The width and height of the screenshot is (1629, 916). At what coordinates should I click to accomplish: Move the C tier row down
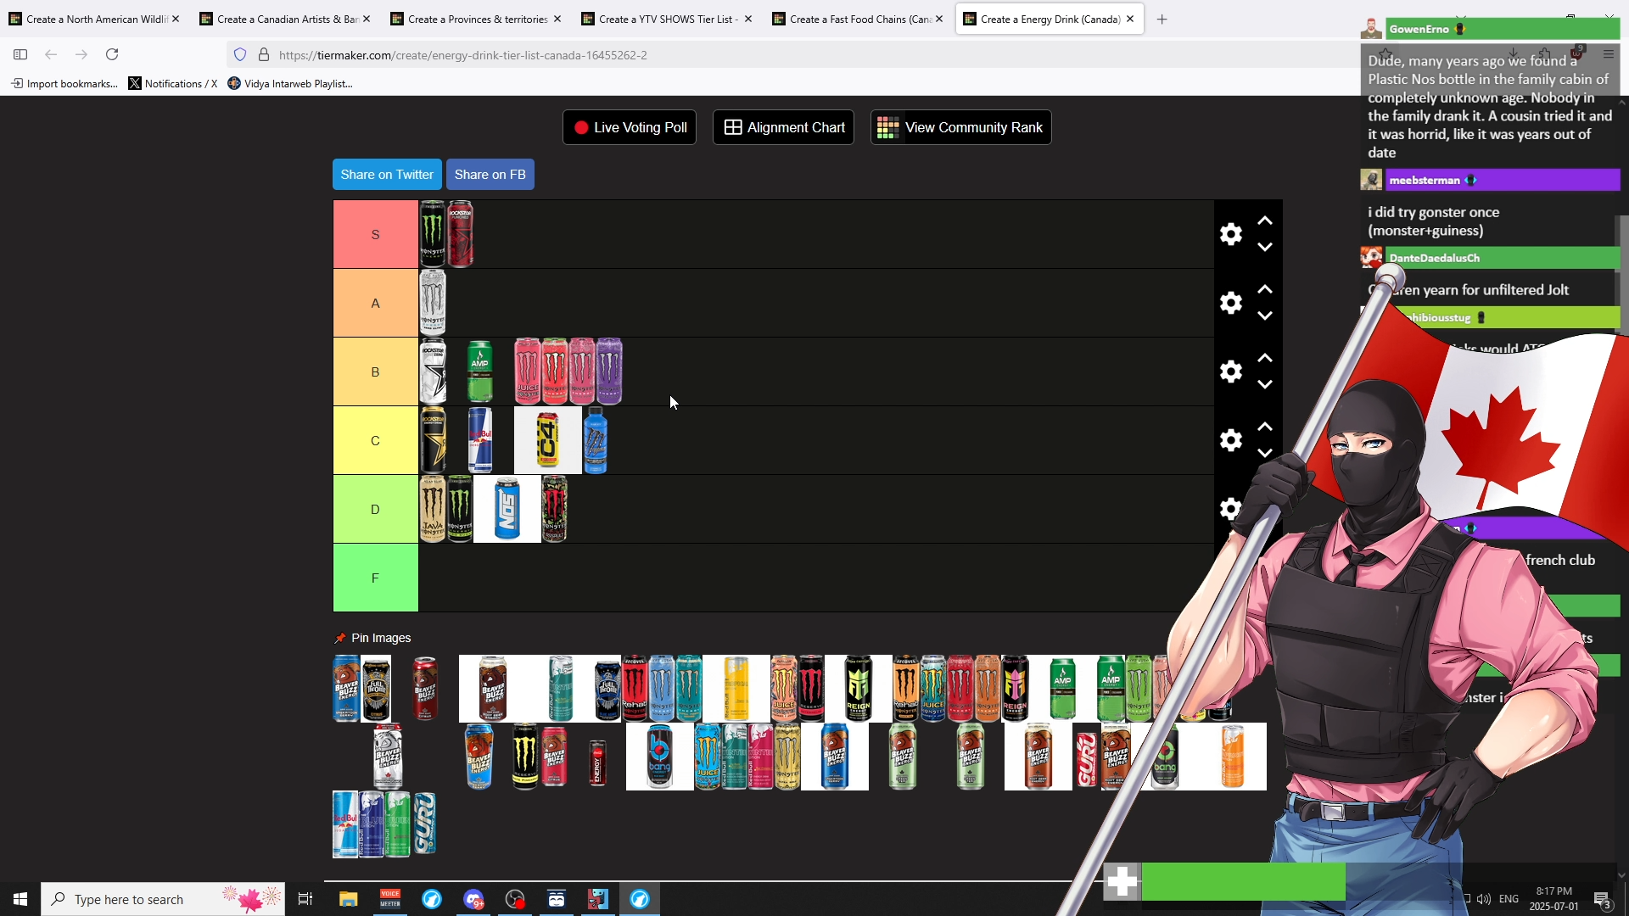click(x=1265, y=453)
